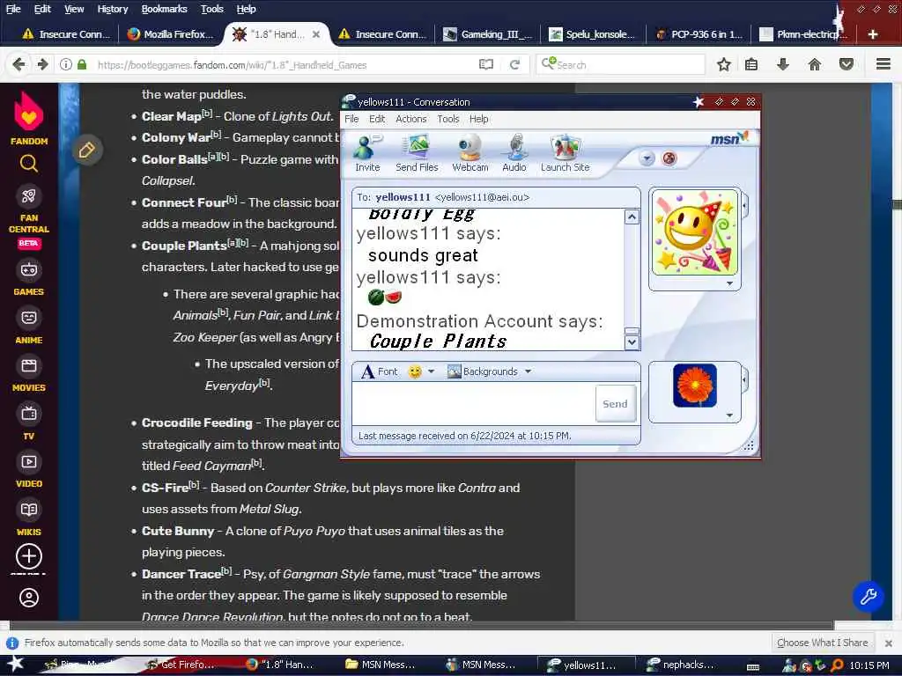Image resolution: width=902 pixels, height=676 pixels.
Task: Open MSN Mess... folder taskbar button
Action: tap(381, 665)
